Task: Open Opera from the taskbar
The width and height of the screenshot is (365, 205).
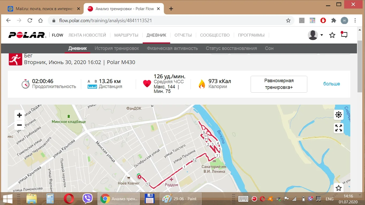Action: [69, 199]
